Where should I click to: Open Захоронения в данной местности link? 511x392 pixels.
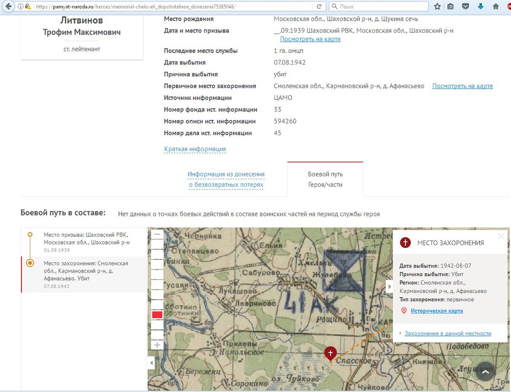click(448, 333)
